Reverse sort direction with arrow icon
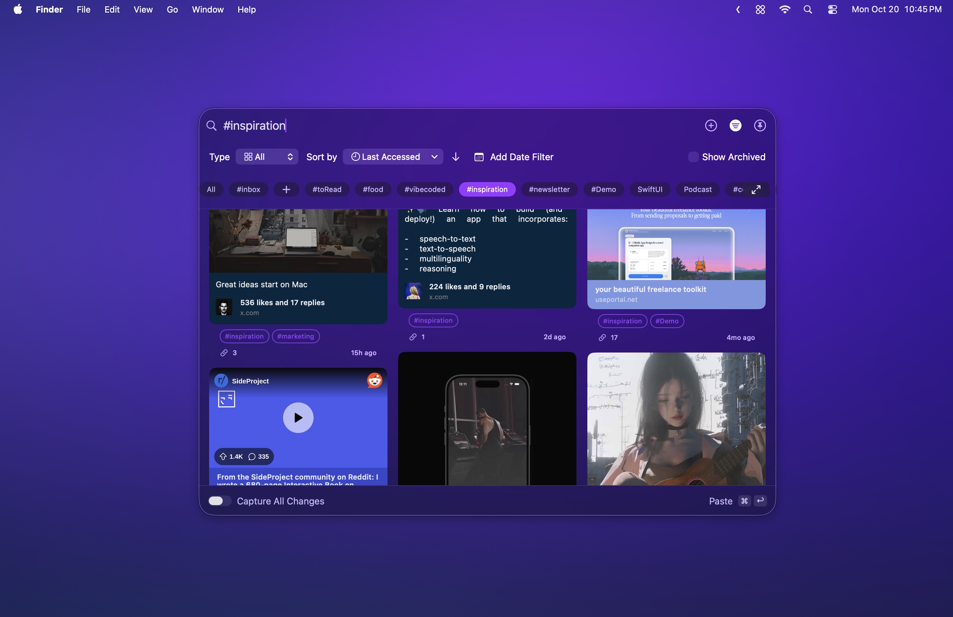 [456, 157]
